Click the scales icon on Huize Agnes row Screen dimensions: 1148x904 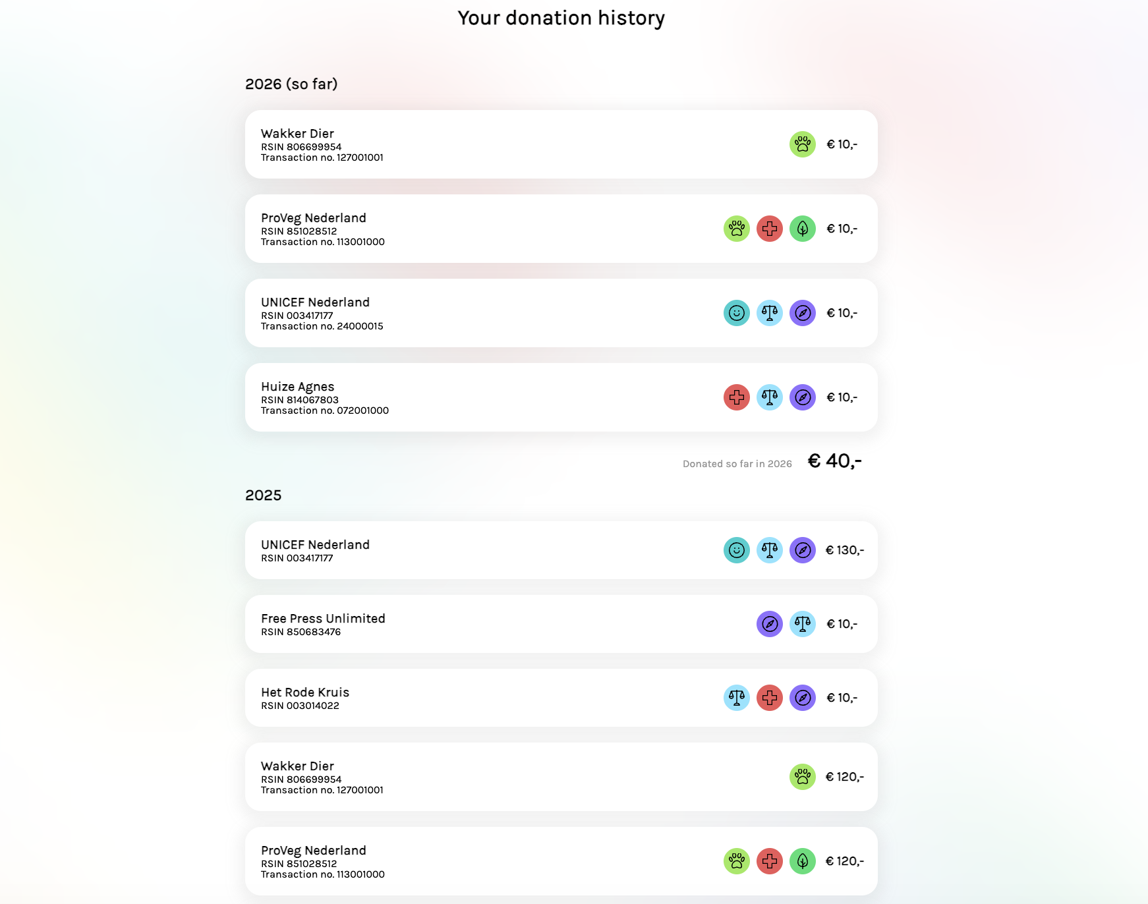click(x=769, y=397)
